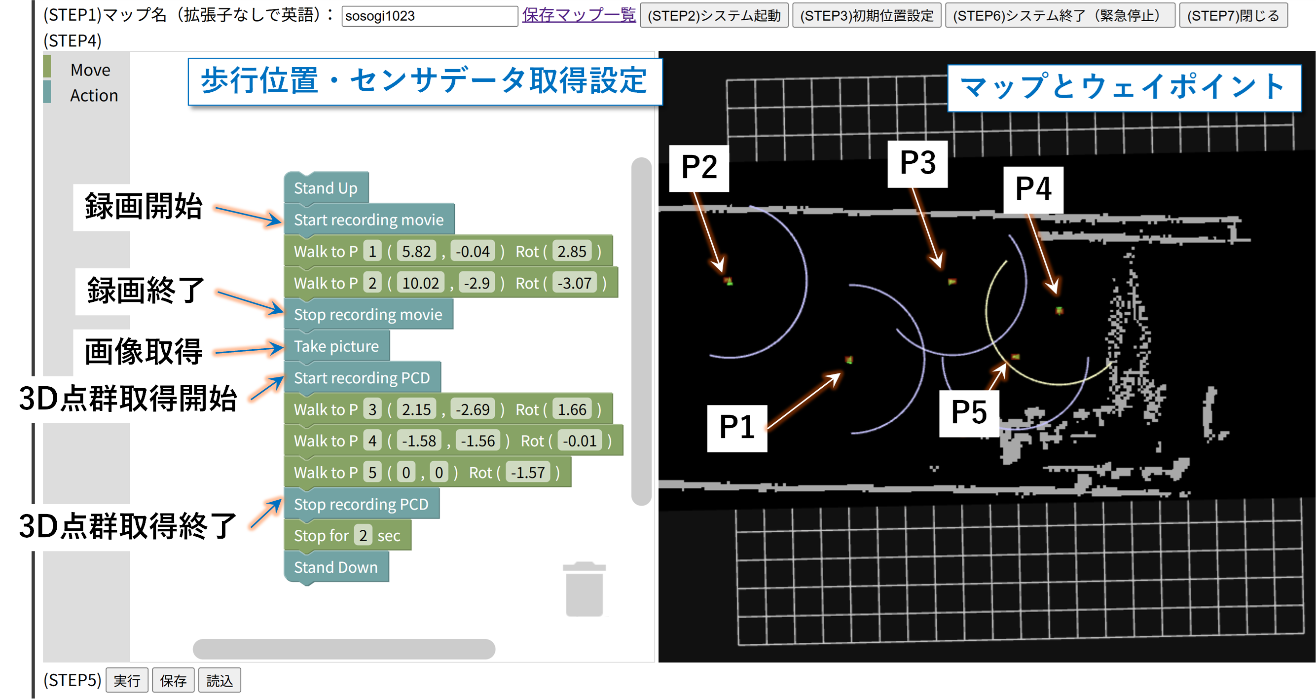This screenshot has height=699, width=1316.
Task: Click the map name input field
Action: pyautogui.click(x=429, y=16)
